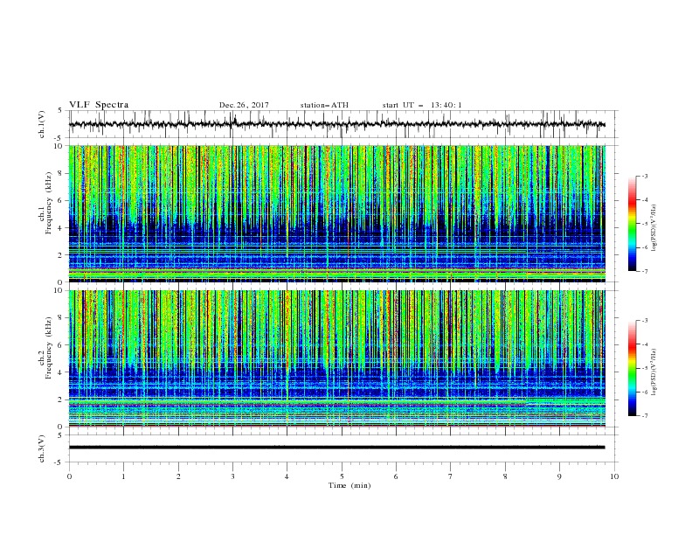
Task: Click the "-5" tick on ch.3(V) axis
Action: (x=59, y=462)
